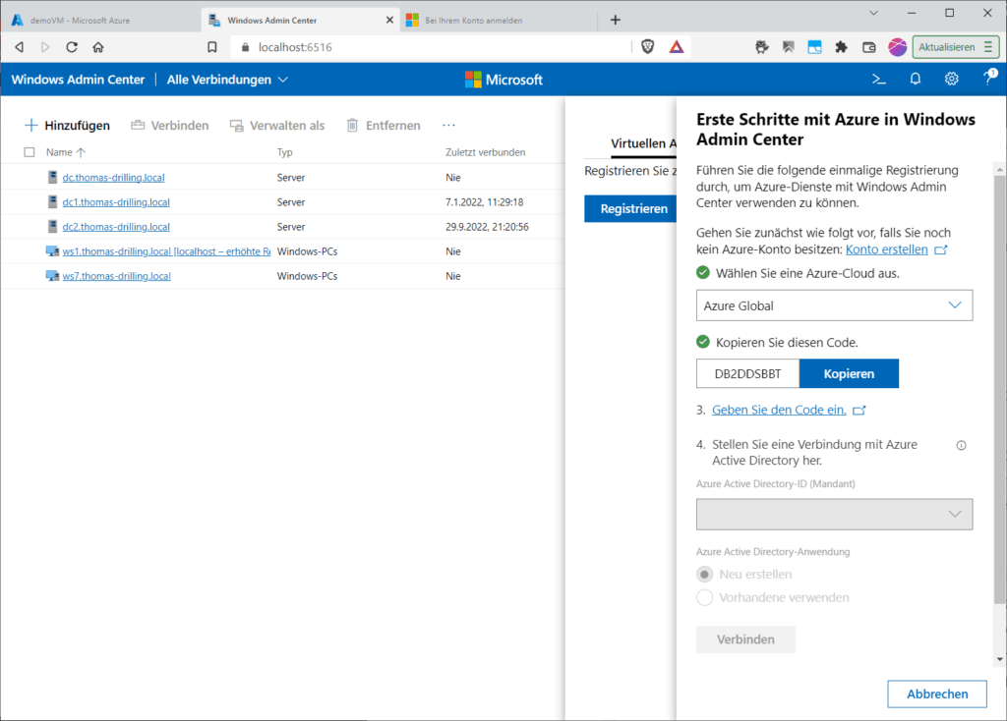
Task: Open the Azure Global cloud dropdown
Action: pos(834,305)
